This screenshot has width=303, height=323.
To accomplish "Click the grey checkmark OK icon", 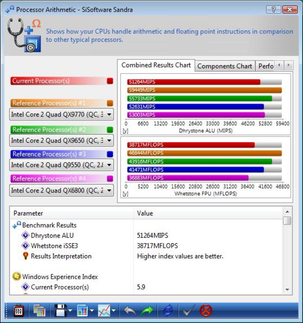I will pyautogui.click(x=189, y=310).
